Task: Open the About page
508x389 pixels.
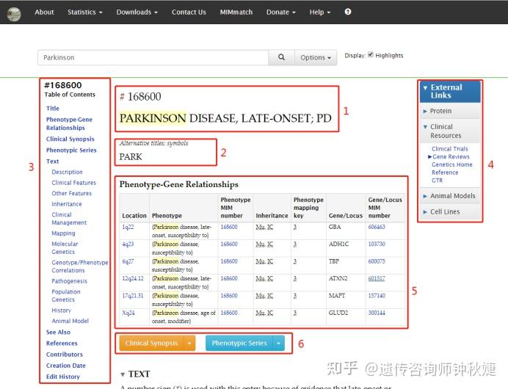Action: [44, 12]
